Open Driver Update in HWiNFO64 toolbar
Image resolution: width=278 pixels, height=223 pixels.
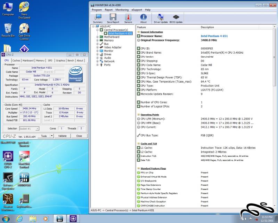[x=161, y=18]
